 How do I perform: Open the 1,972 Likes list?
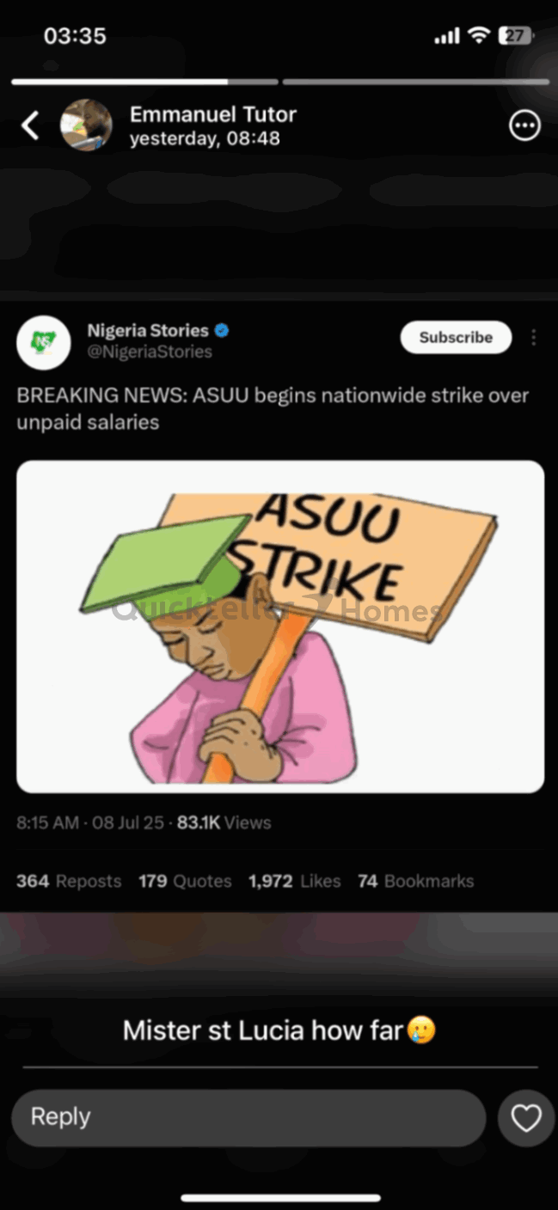(x=294, y=881)
